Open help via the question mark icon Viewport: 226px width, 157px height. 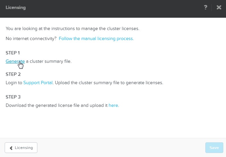click(206, 7)
